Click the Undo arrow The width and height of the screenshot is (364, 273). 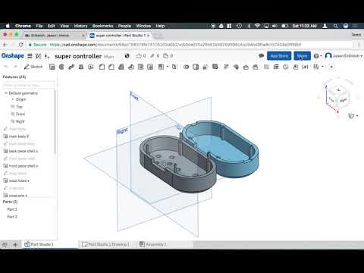pos(7,67)
